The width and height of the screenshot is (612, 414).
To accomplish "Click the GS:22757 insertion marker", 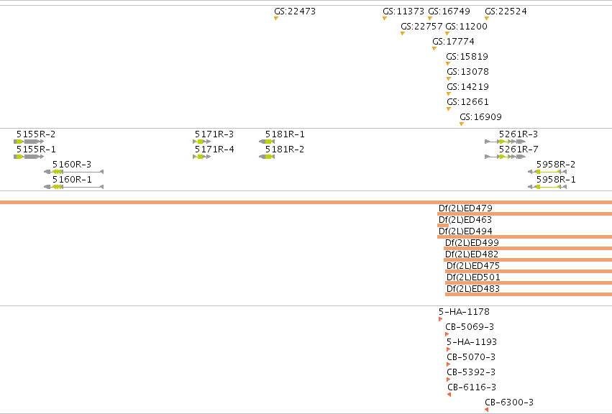I will (x=403, y=34).
